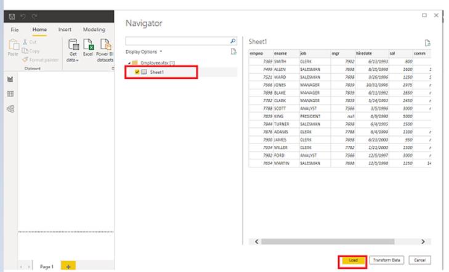The height and width of the screenshot is (272, 449).
Task: Switch to the Modeling ribbon tab
Action: 94,30
